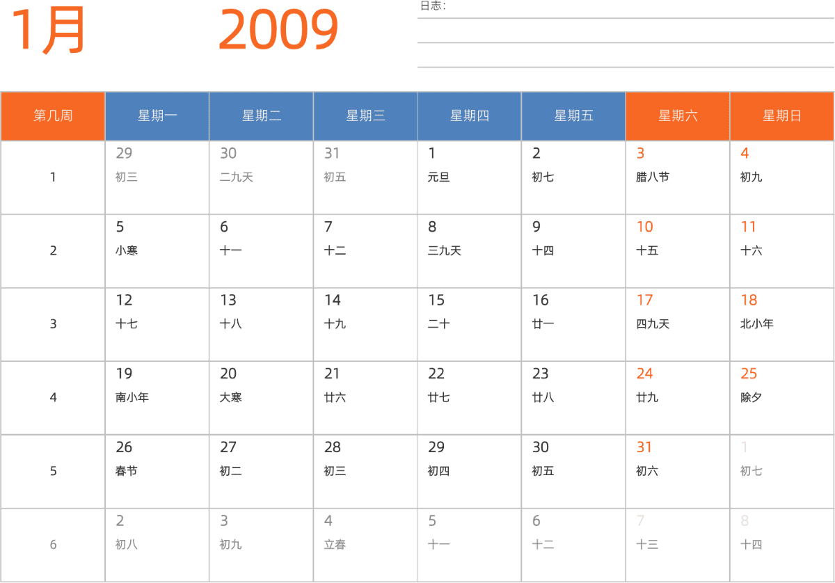Screen dimensions: 835x583
Task: Click the 十五 lunar label
Action: [x=647, y=250]
